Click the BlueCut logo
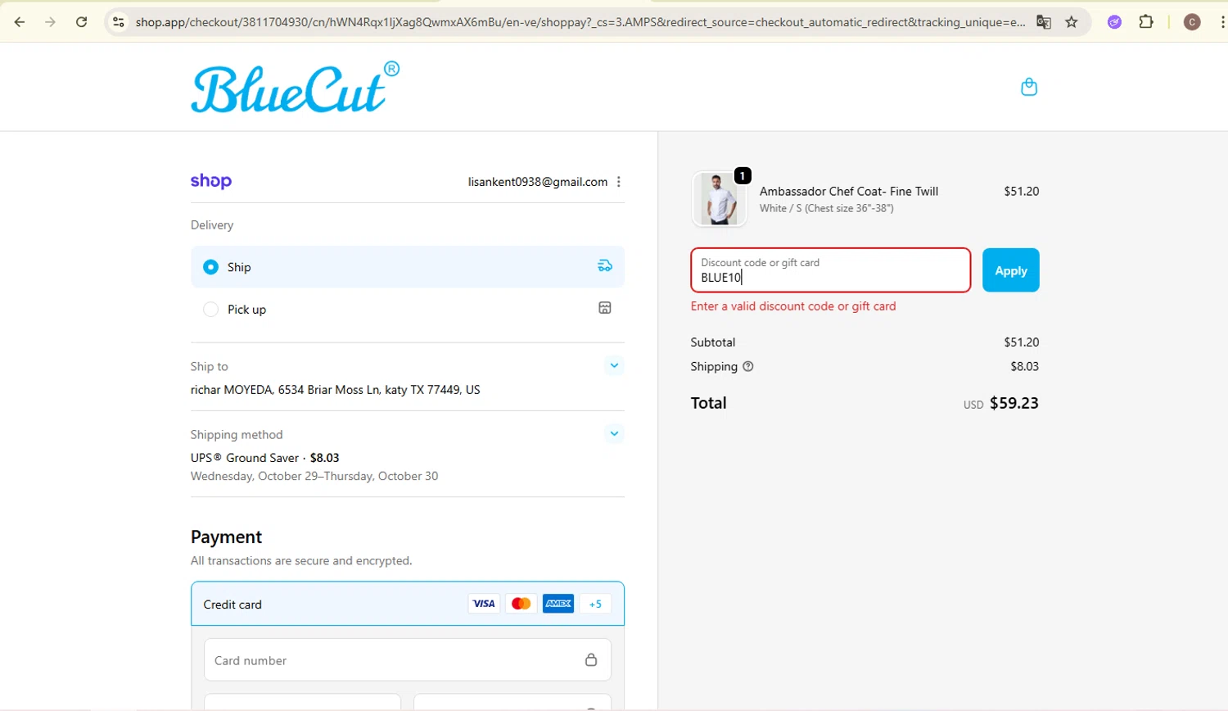The image size is (1228, 711). pos(296,87)
